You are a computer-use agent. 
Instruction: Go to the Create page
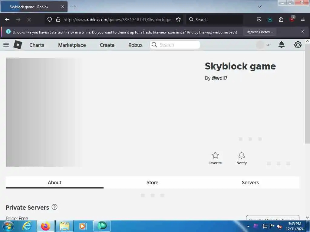click(x=107, y=45)
